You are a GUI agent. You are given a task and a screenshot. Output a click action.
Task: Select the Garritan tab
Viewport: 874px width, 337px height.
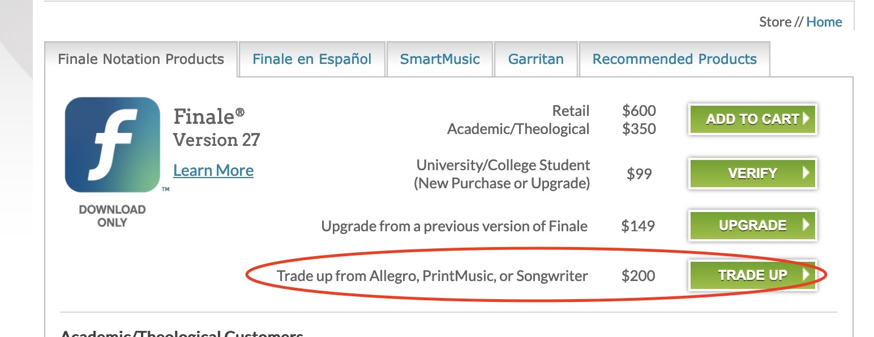pyautogui.click(x=535, y=59)
